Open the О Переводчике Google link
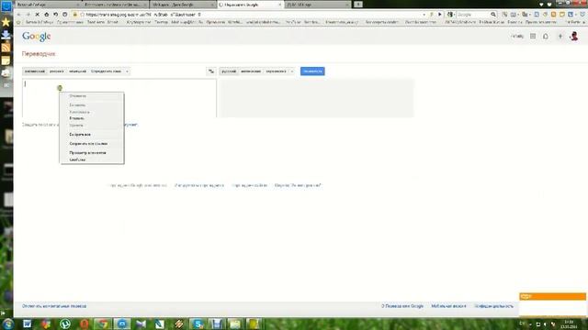 tap(402, 306)
